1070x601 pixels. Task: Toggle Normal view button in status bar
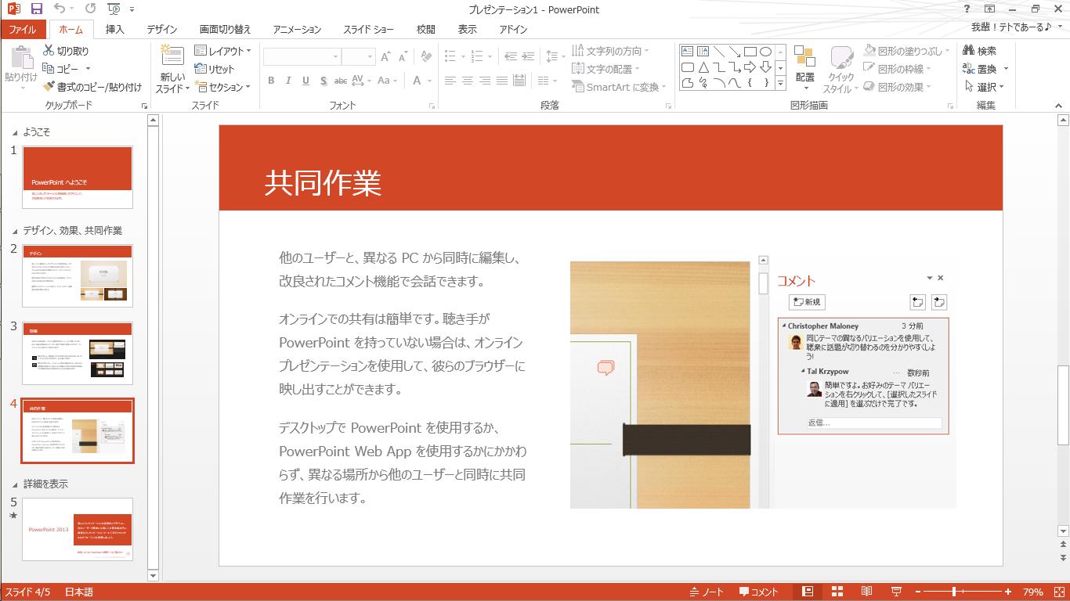[808, 592]
